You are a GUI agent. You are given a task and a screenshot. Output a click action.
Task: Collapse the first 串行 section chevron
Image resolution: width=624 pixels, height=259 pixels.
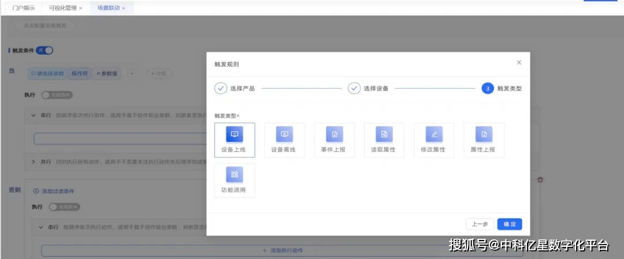(x=34, y=115)
